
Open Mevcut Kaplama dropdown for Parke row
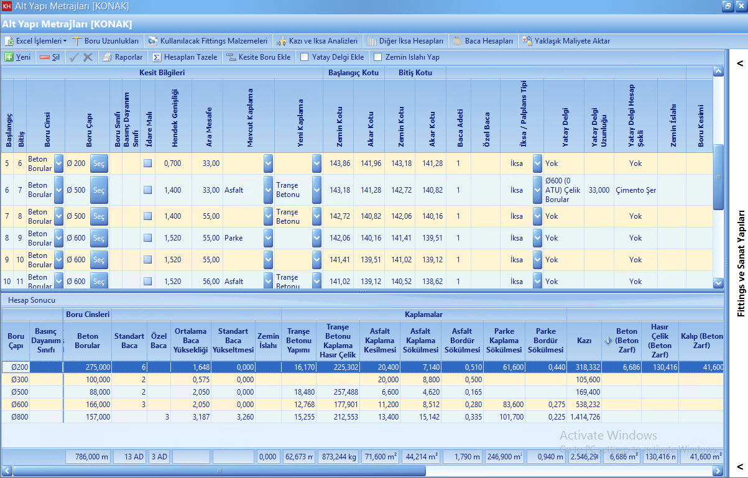tap(268, 238)
